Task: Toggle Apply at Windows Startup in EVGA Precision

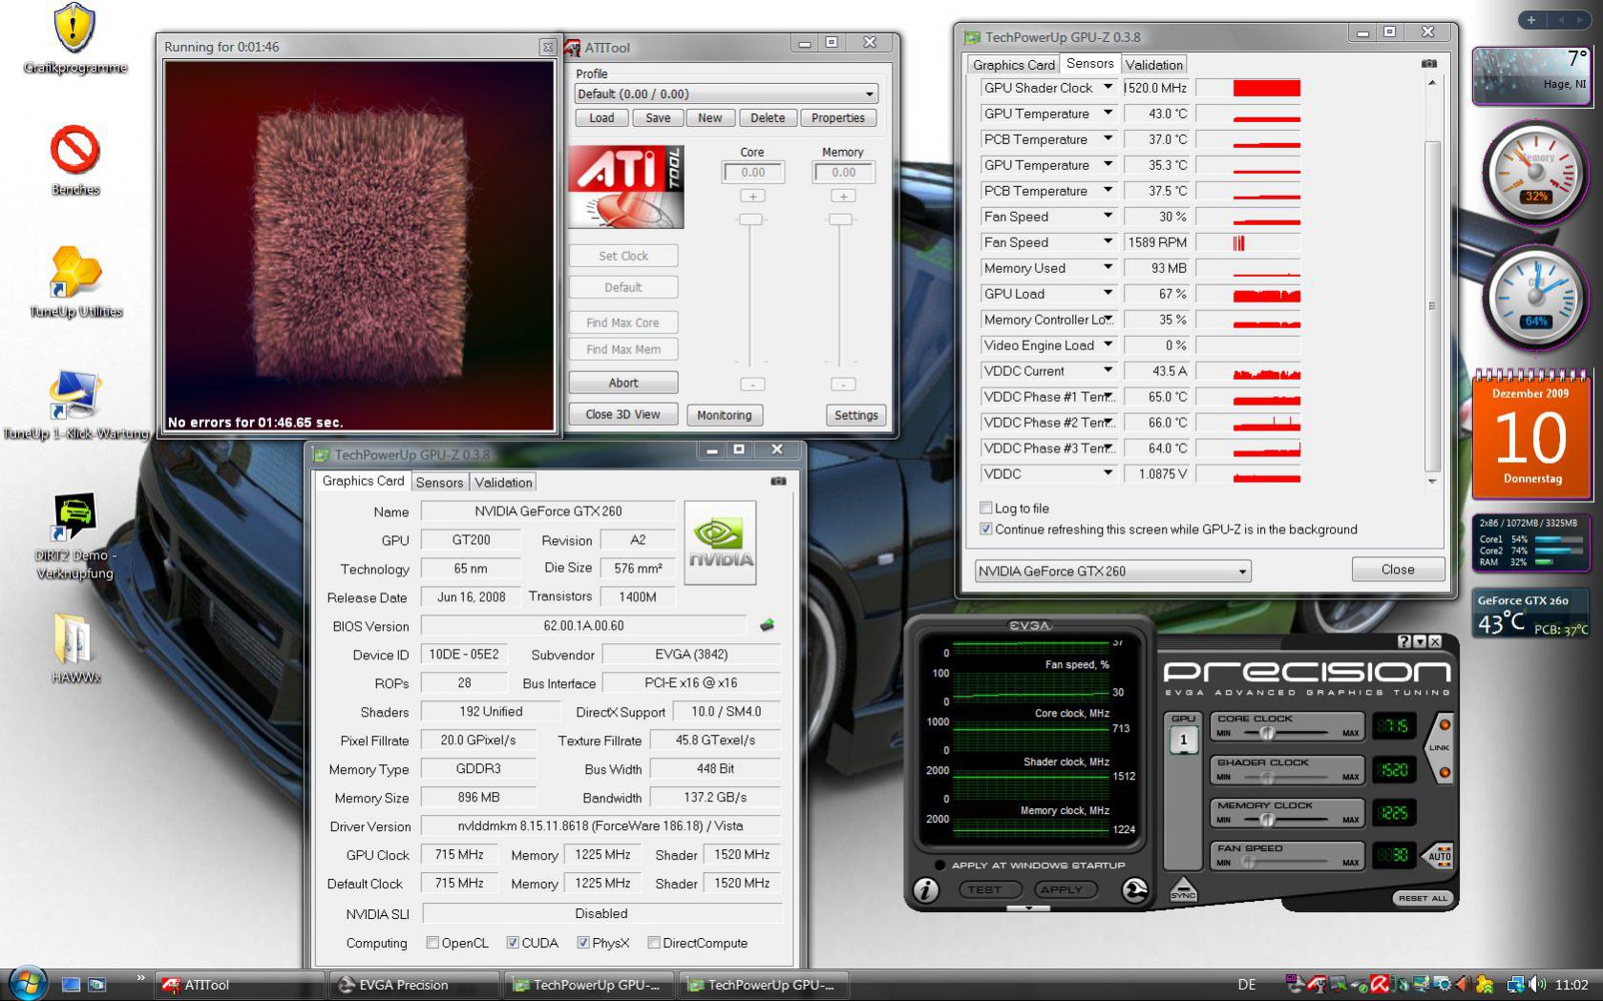Action: tap(940, 865)
